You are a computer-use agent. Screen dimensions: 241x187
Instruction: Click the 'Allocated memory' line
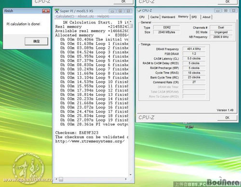pyautogui.click(x=92, y=35)
